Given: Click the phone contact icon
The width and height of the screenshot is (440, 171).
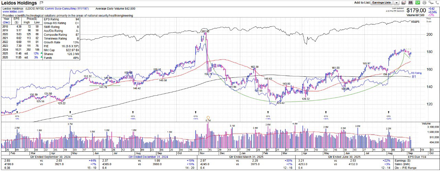Looking at the screenshot, I should point(437,3).
